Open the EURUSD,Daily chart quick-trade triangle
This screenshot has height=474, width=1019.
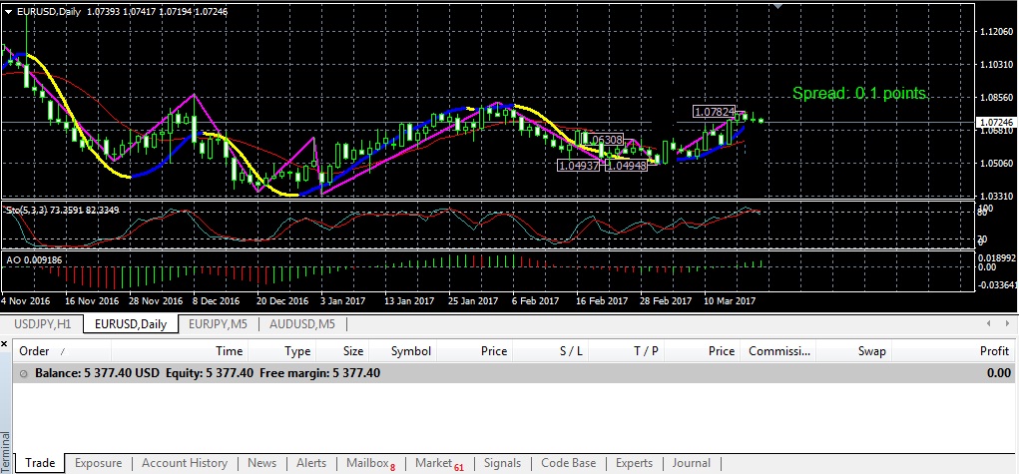click(x=8, y=9)
